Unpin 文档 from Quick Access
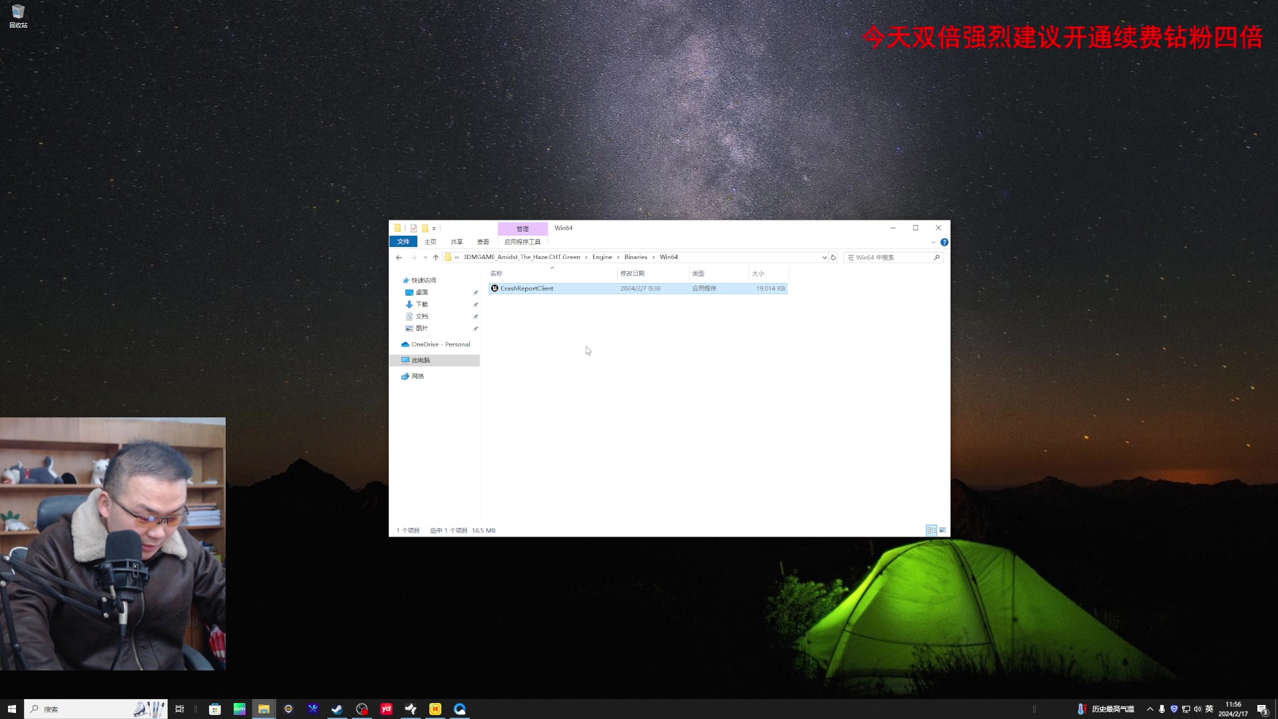This screenshot has width=1278, height=719. tap(475, 316)
